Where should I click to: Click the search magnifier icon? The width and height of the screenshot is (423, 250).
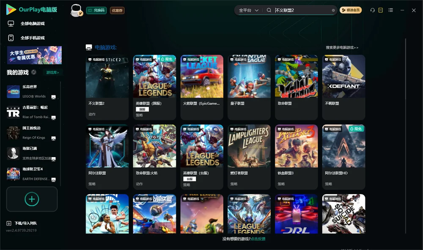tap(269, 10)
